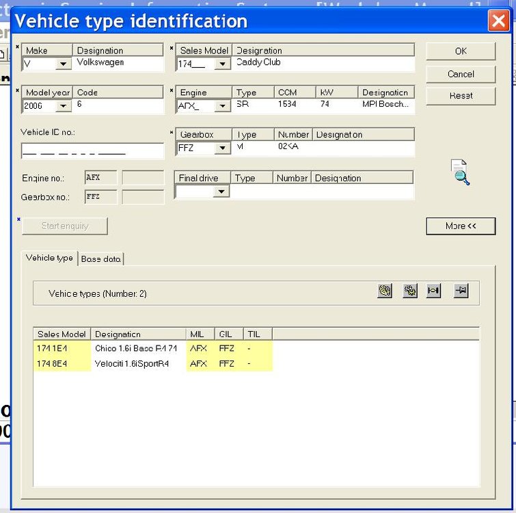The height and width of the screenshot is (513, 516).
Task: Select the Vehicle type tab
Action: [49, 258]
